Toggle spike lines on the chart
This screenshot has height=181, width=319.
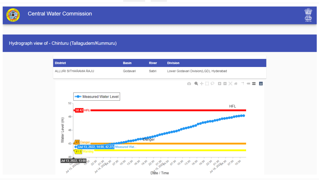point(242,83)
